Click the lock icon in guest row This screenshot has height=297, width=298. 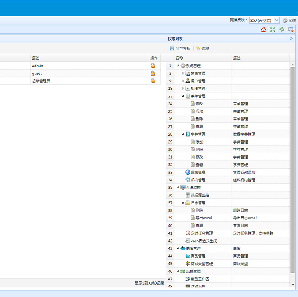click(153, 73)
